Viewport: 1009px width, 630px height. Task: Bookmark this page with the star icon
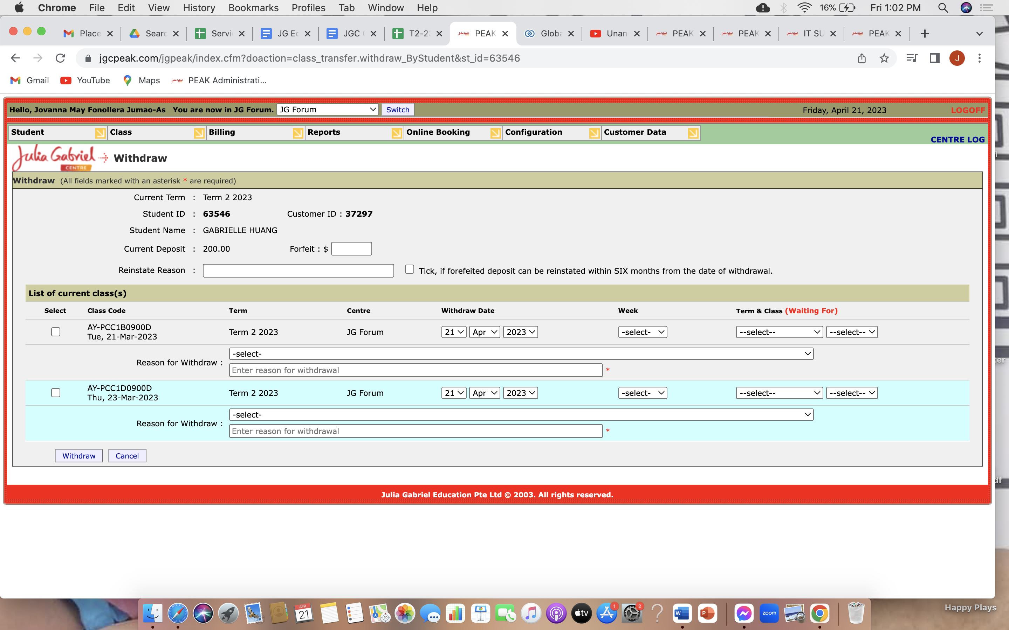884,58
